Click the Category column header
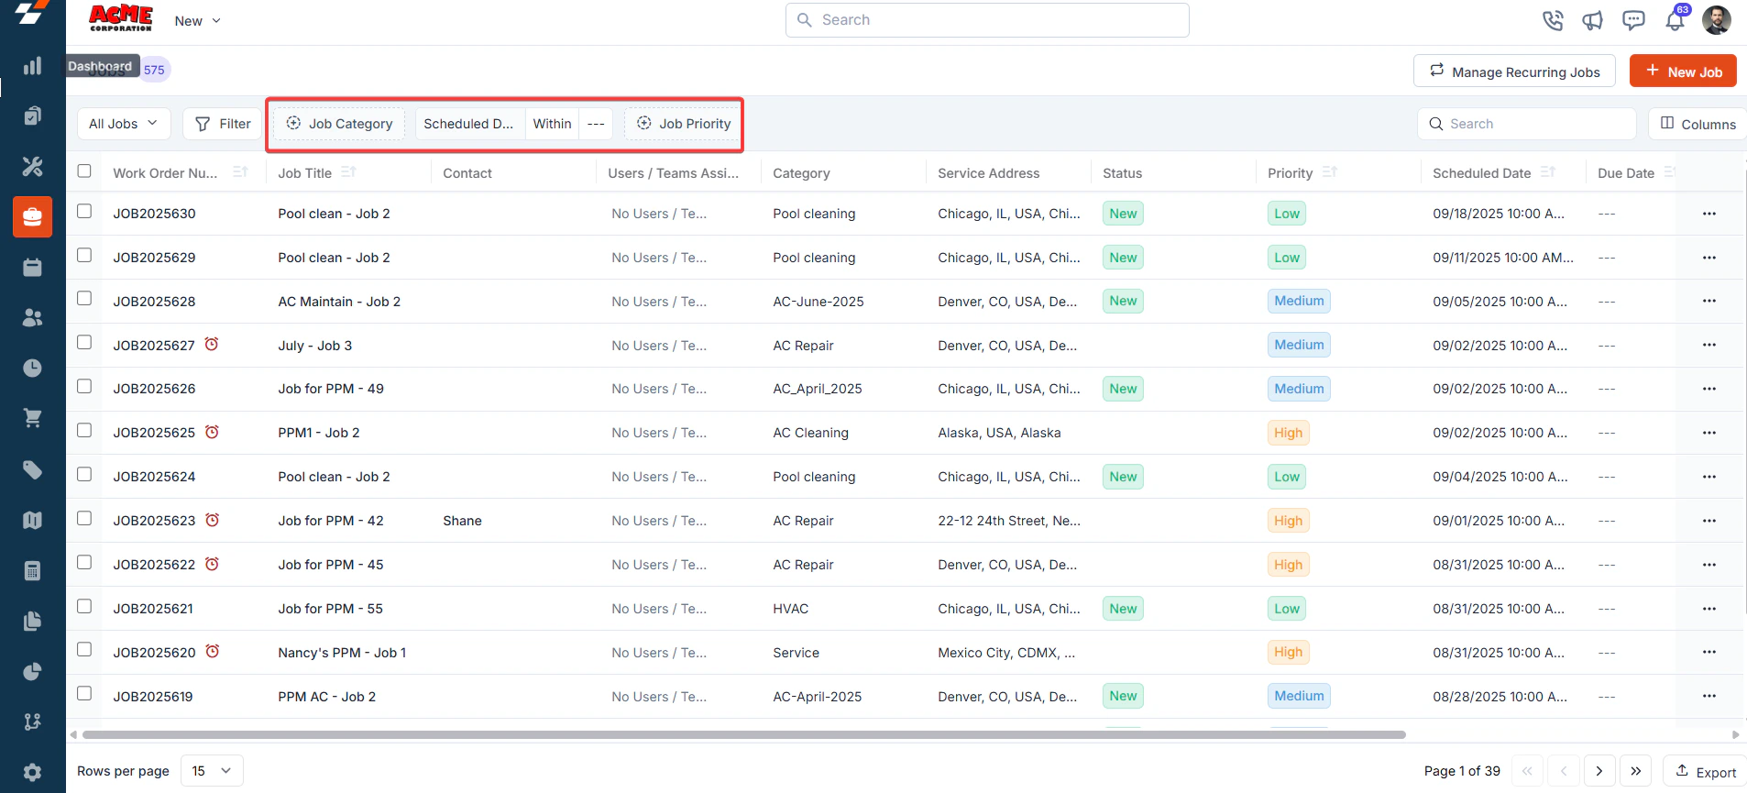Viewport: 1747px width, 793px height. click(801, 172)
